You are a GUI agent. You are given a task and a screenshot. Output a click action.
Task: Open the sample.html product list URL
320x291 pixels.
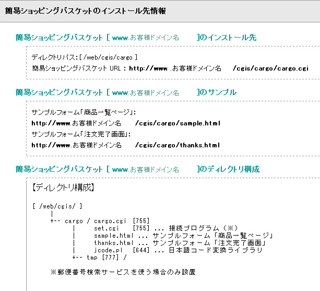click(x=126, y=123)
